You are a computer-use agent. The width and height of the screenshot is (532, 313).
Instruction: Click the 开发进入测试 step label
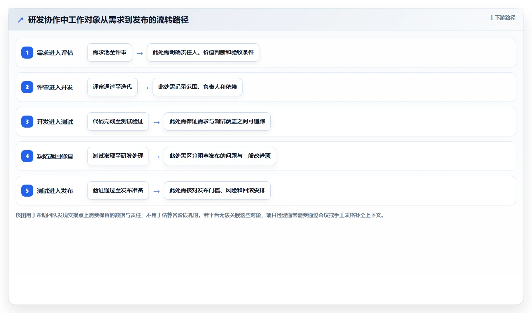point(55,122)
